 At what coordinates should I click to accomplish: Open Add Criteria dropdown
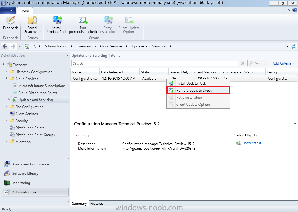coord(283,63)
